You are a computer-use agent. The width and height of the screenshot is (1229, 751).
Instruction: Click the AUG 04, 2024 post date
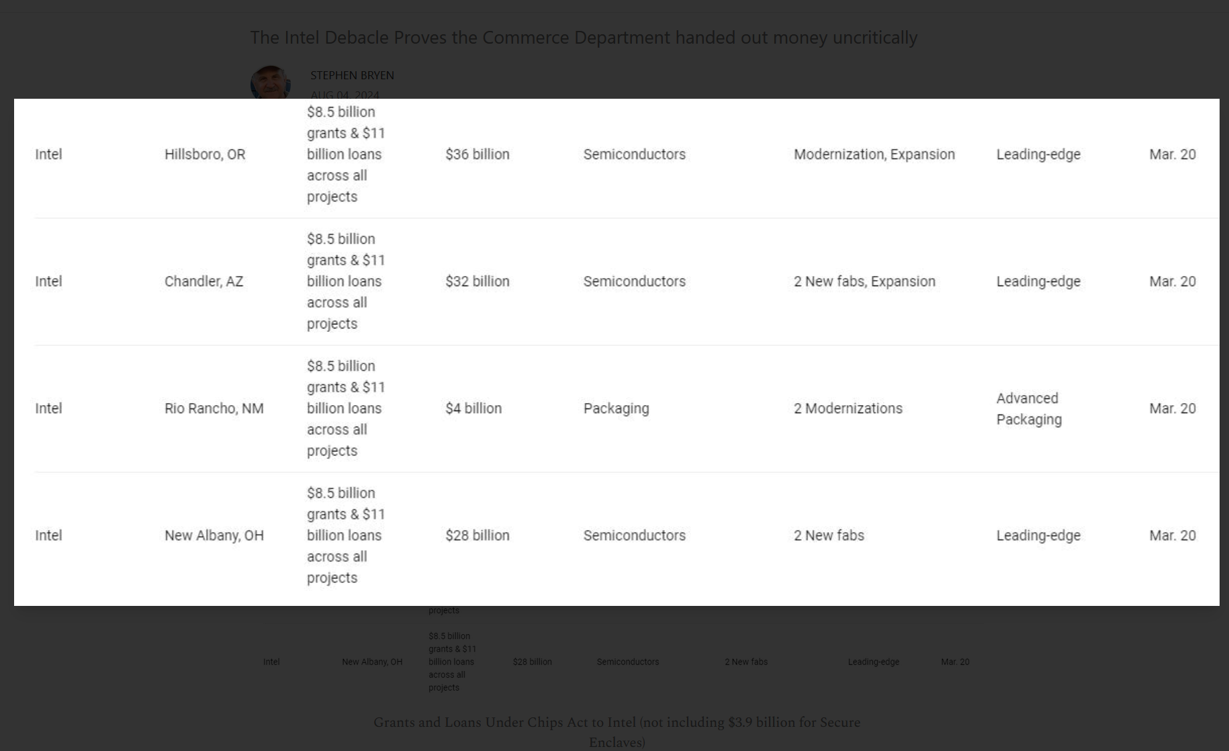[345, 95]
